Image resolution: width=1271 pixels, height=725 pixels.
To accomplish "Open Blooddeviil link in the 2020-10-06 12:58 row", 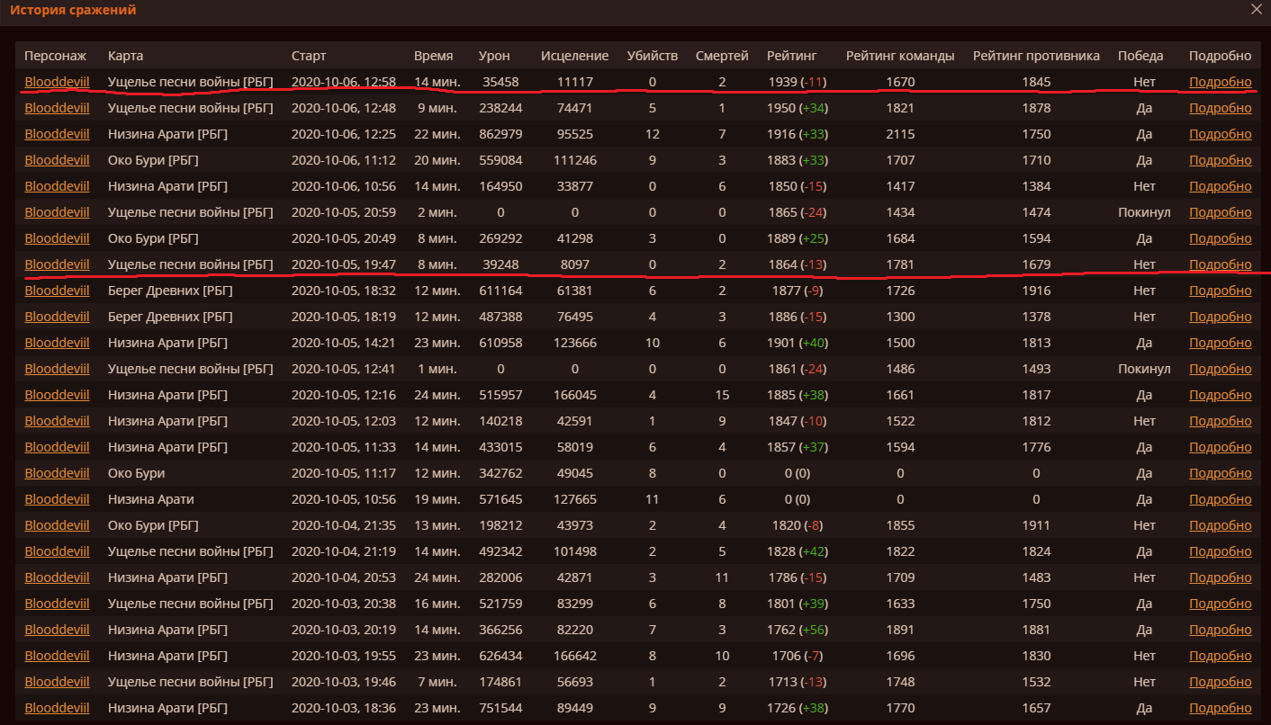I will coord(57,82).
